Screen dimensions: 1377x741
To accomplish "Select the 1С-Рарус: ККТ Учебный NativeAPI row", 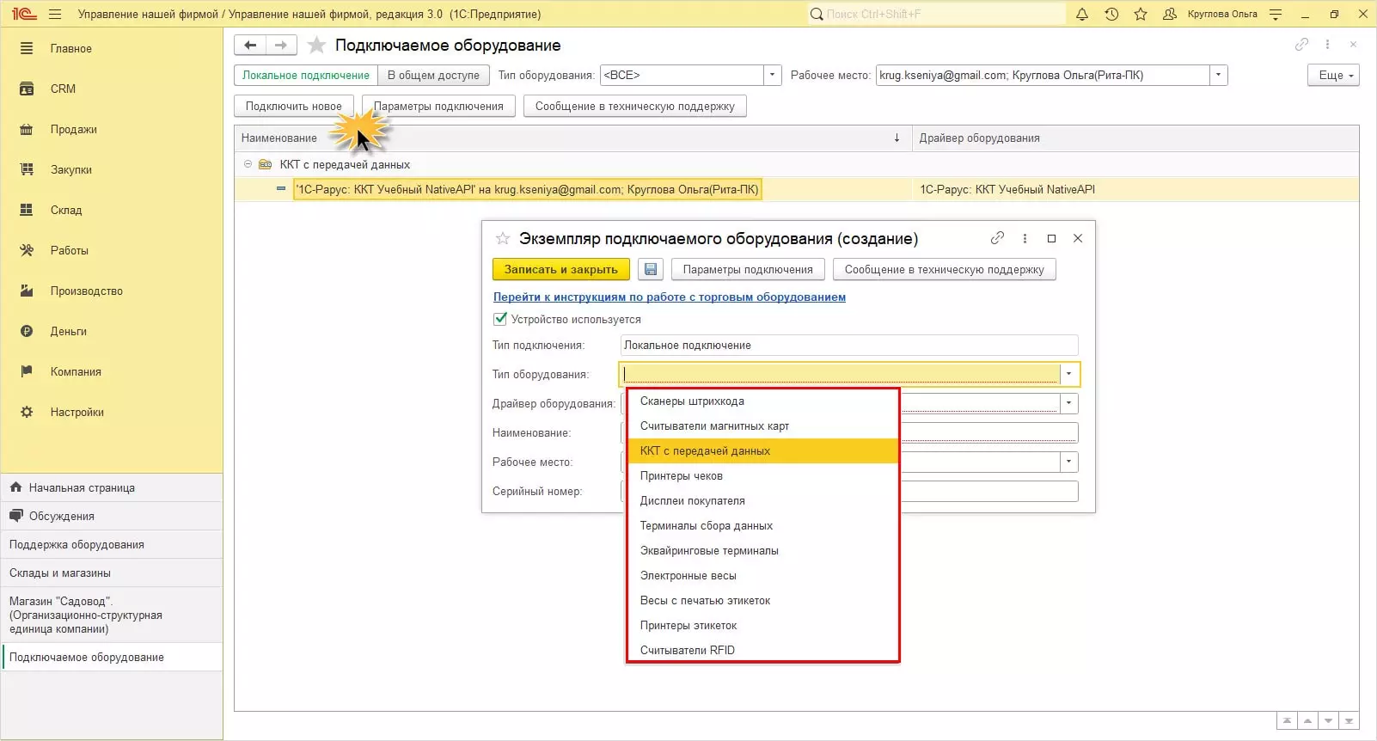I will point(796,189).
